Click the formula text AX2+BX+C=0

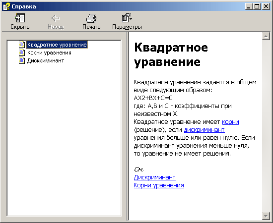[153, 98]
